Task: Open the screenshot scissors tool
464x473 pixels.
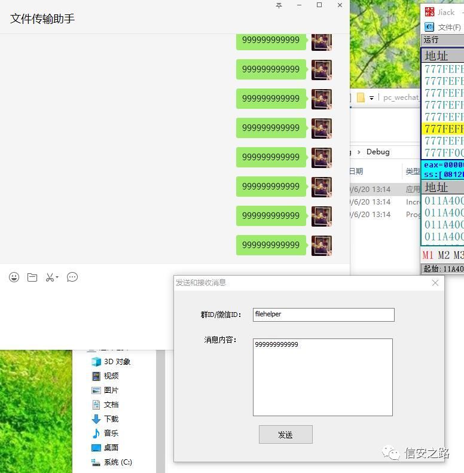Action: [x=50, y=277]
